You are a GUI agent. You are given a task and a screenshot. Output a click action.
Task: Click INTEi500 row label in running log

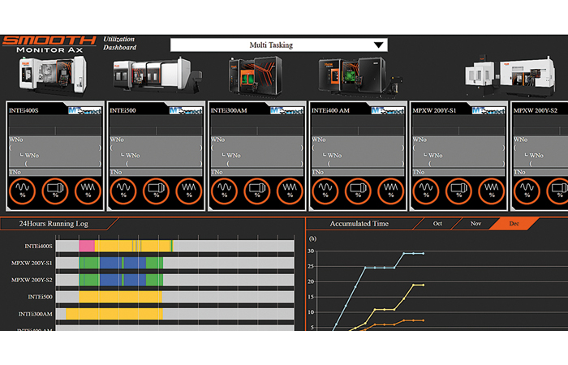[41, 297]
